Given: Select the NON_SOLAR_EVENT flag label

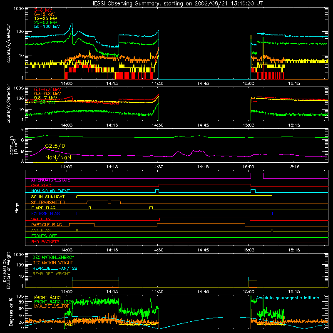Looking at the screenshot, I should coord(50,191).
